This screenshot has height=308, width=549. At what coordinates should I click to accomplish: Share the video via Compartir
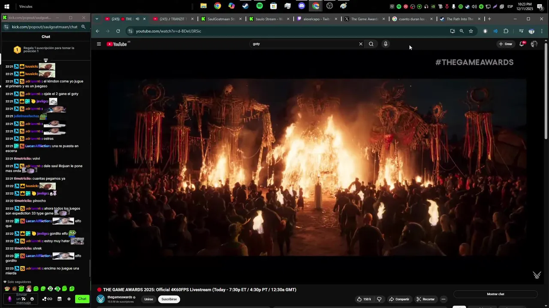coord(399,299)
